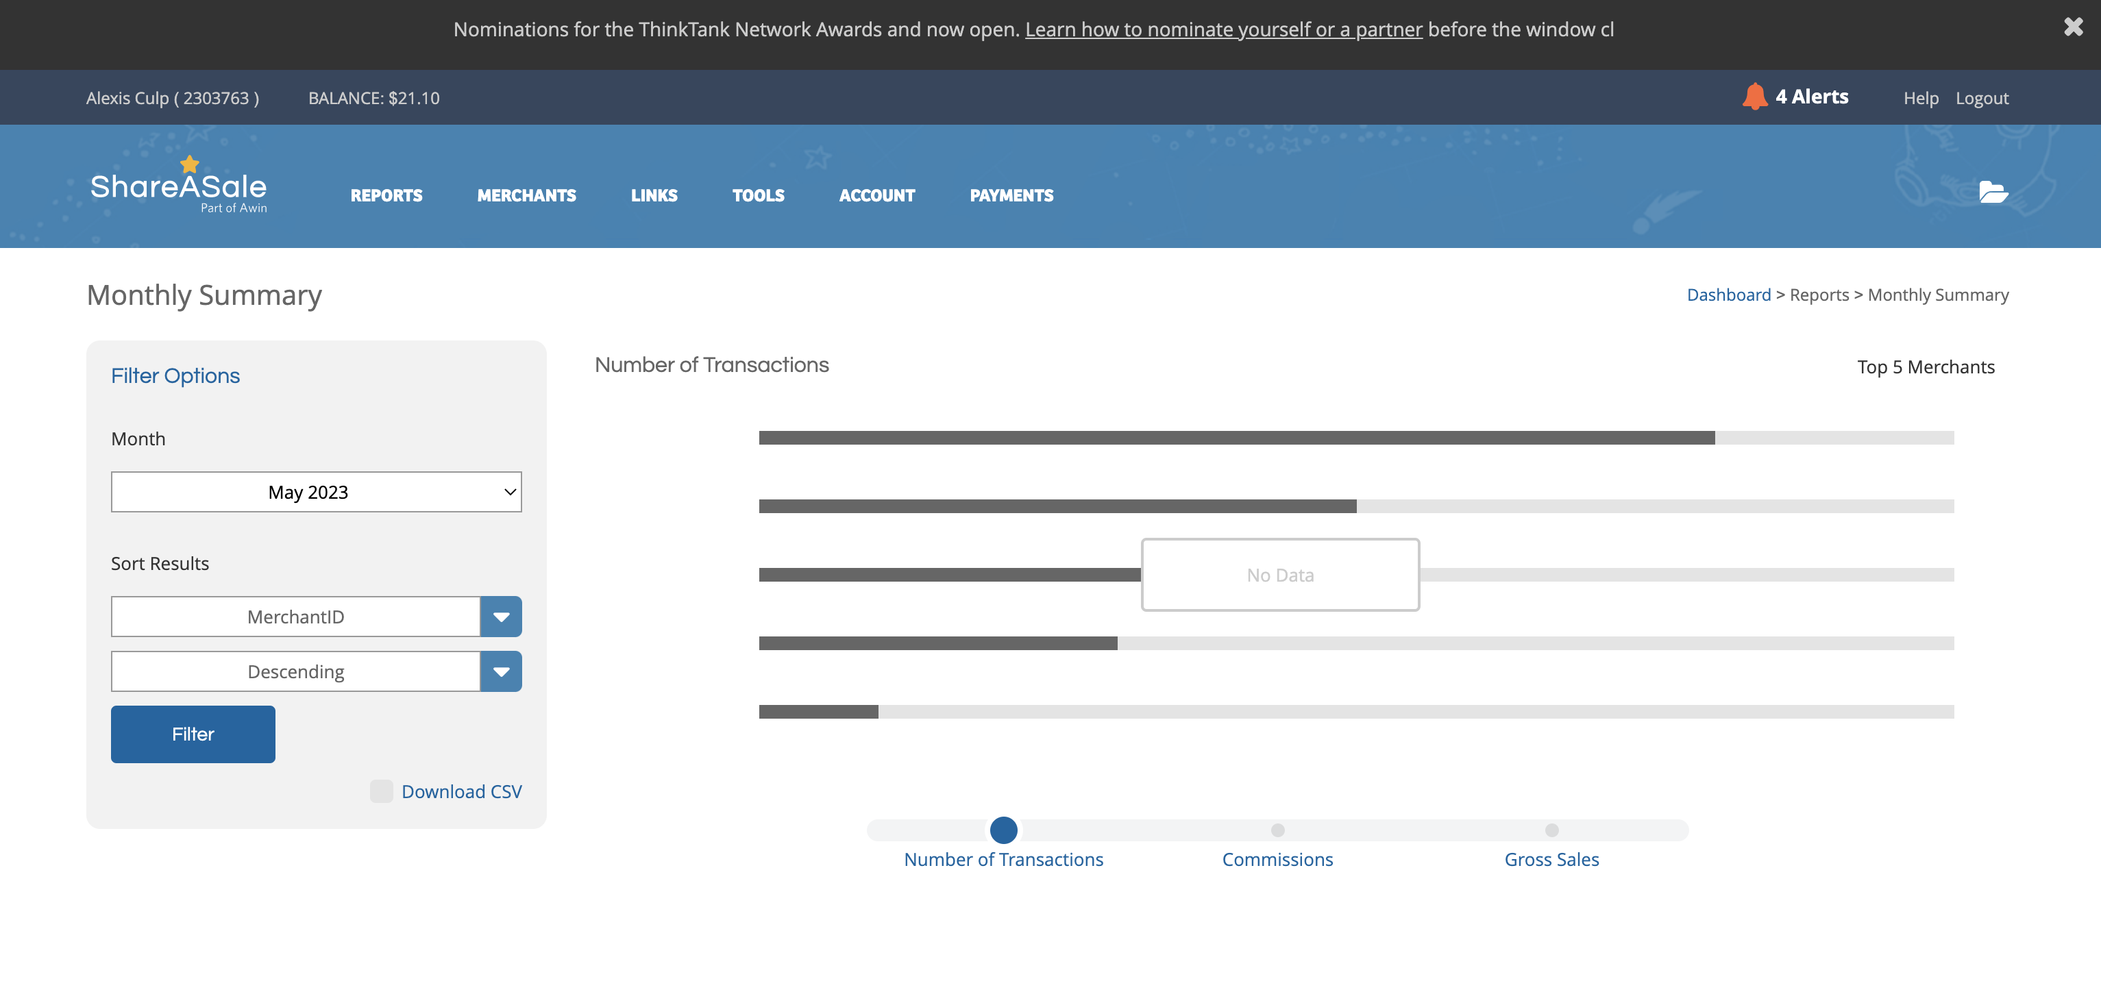Click the account name Alexis Culp
Screen dimensions: 2101x992
coord(173,98)
